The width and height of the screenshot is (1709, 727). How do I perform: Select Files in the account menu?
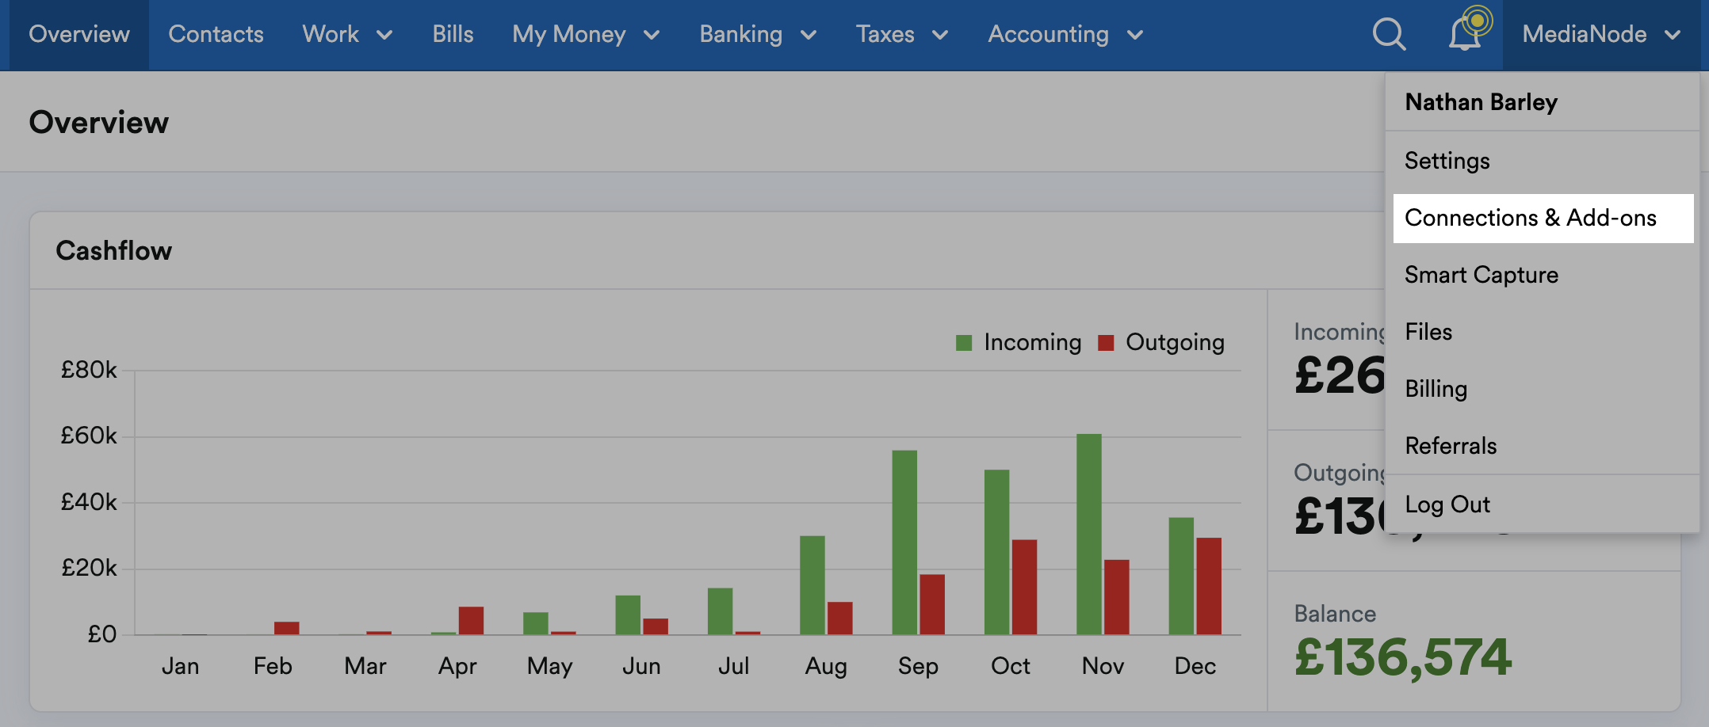1428,332
